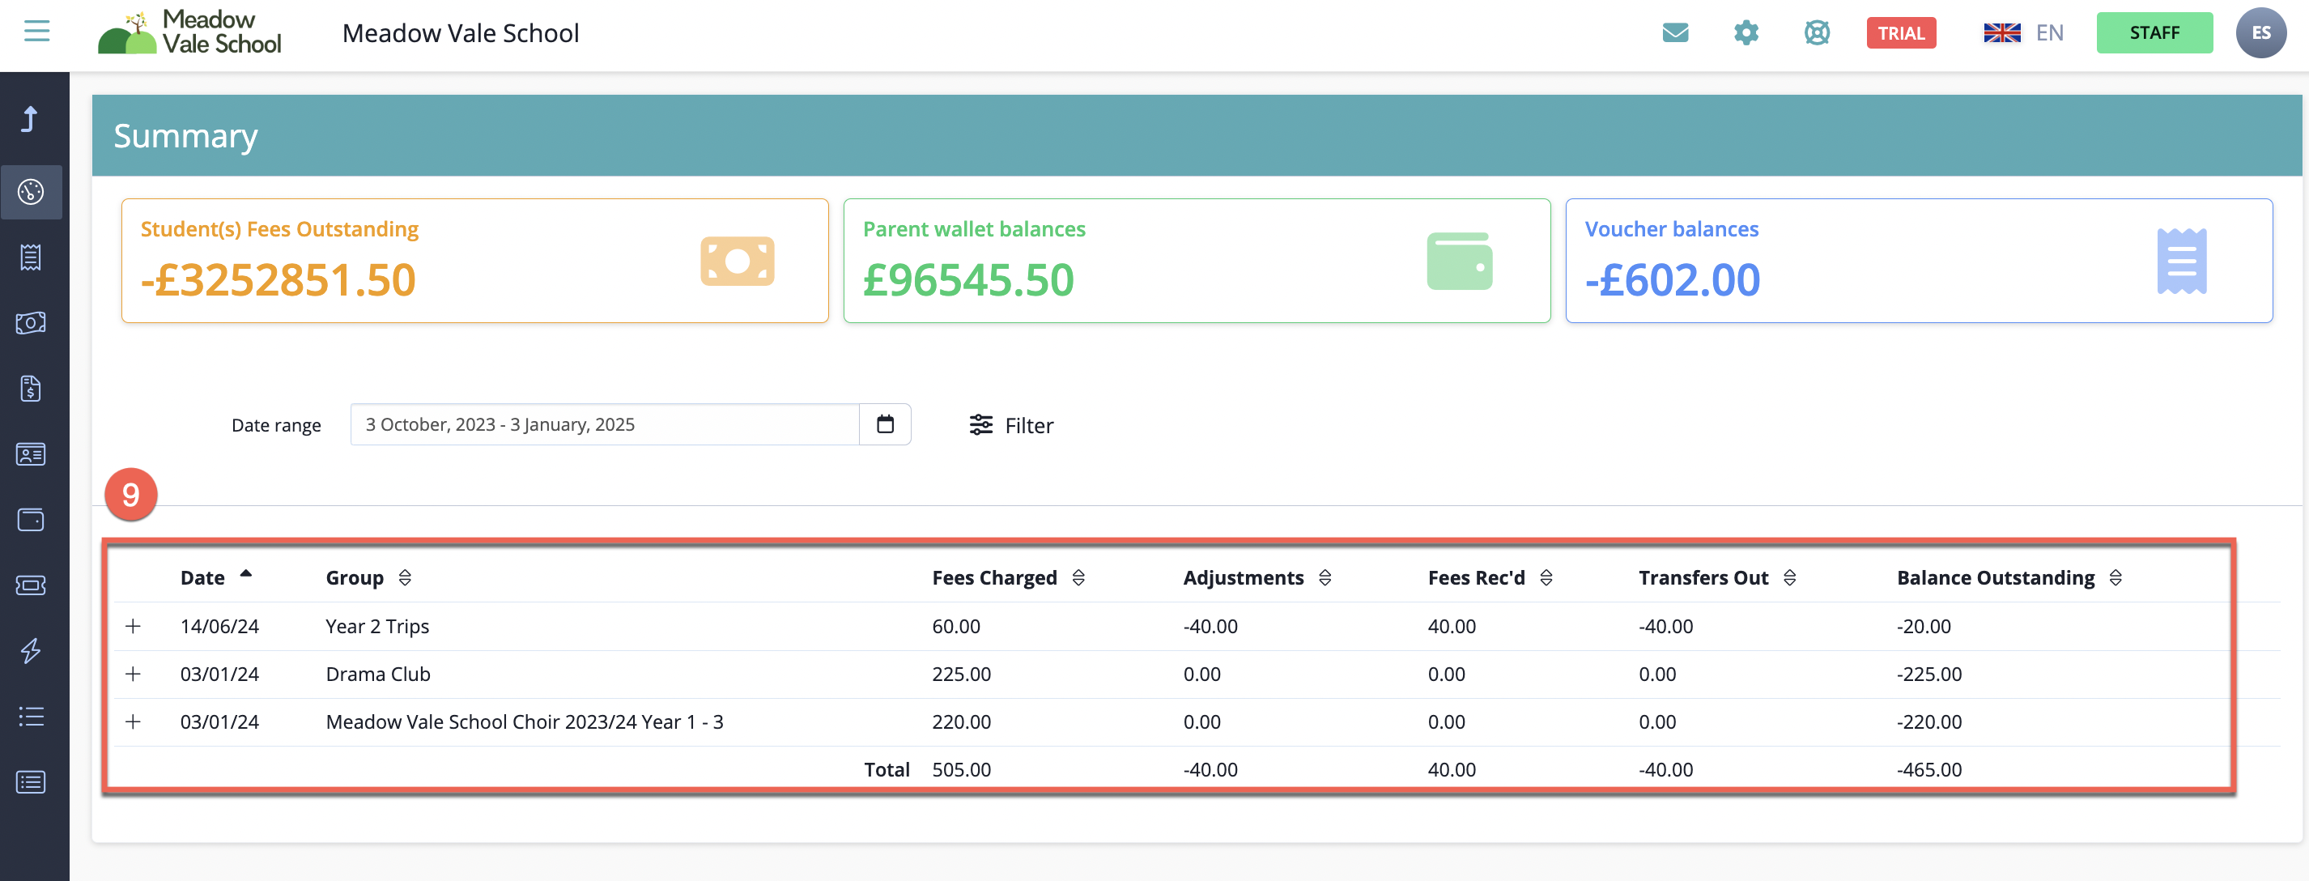2309x881 pixels.
Task: Open the mail envelope icon
Action: tap(1675, 33)
